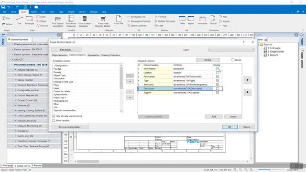Select the Conduction Line tool
The width and height of the screenshot is (306, 172).
[x=136, y=17]
